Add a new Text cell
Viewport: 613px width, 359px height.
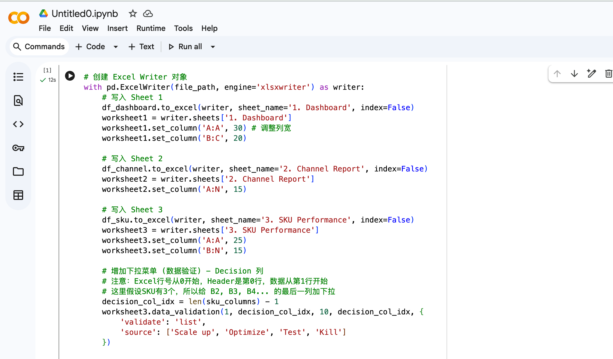coord(141,47)
